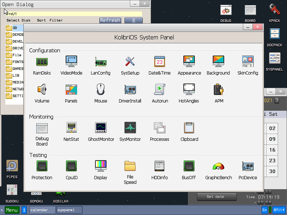The width and height of the screenshot is (287, 215).
Task: Open DEBUG desktop shortcut
Action: (226, 10)
